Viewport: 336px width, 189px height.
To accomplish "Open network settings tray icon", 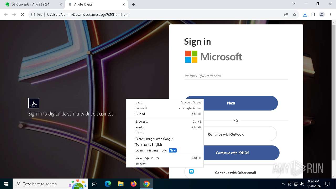I will coord(296,184).
